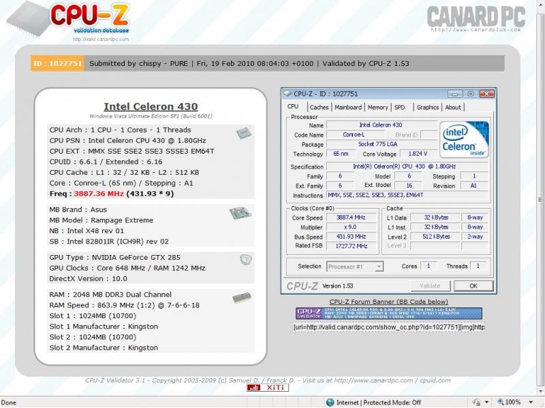Click the DirectX Version : 10.0 row
This screenshot has height=408, width=545.
pyautogui.click(x=89, y=279)
